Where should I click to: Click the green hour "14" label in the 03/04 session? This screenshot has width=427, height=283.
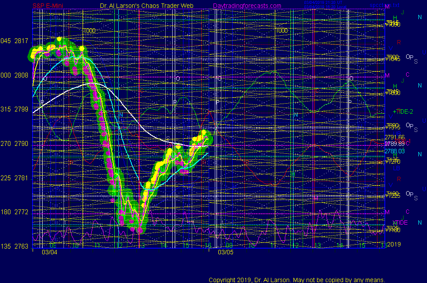163,246
